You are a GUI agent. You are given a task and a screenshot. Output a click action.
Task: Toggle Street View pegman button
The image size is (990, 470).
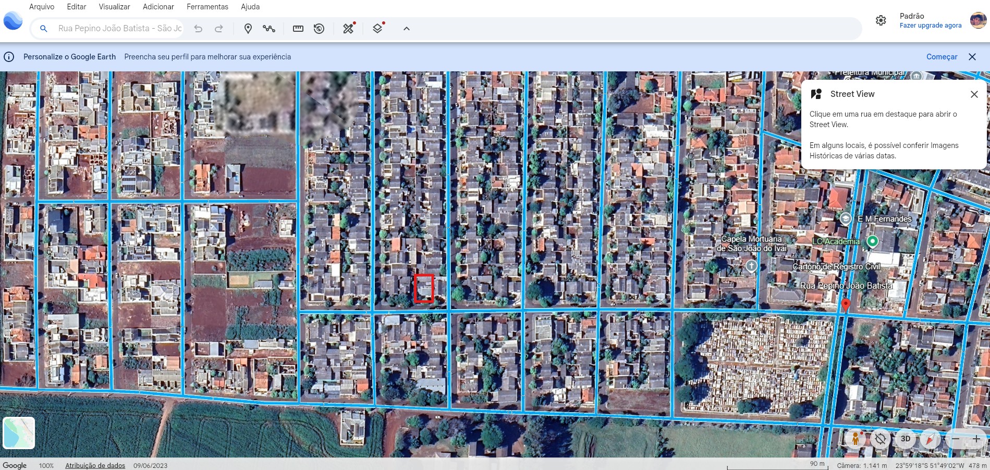tap(855, 439)
